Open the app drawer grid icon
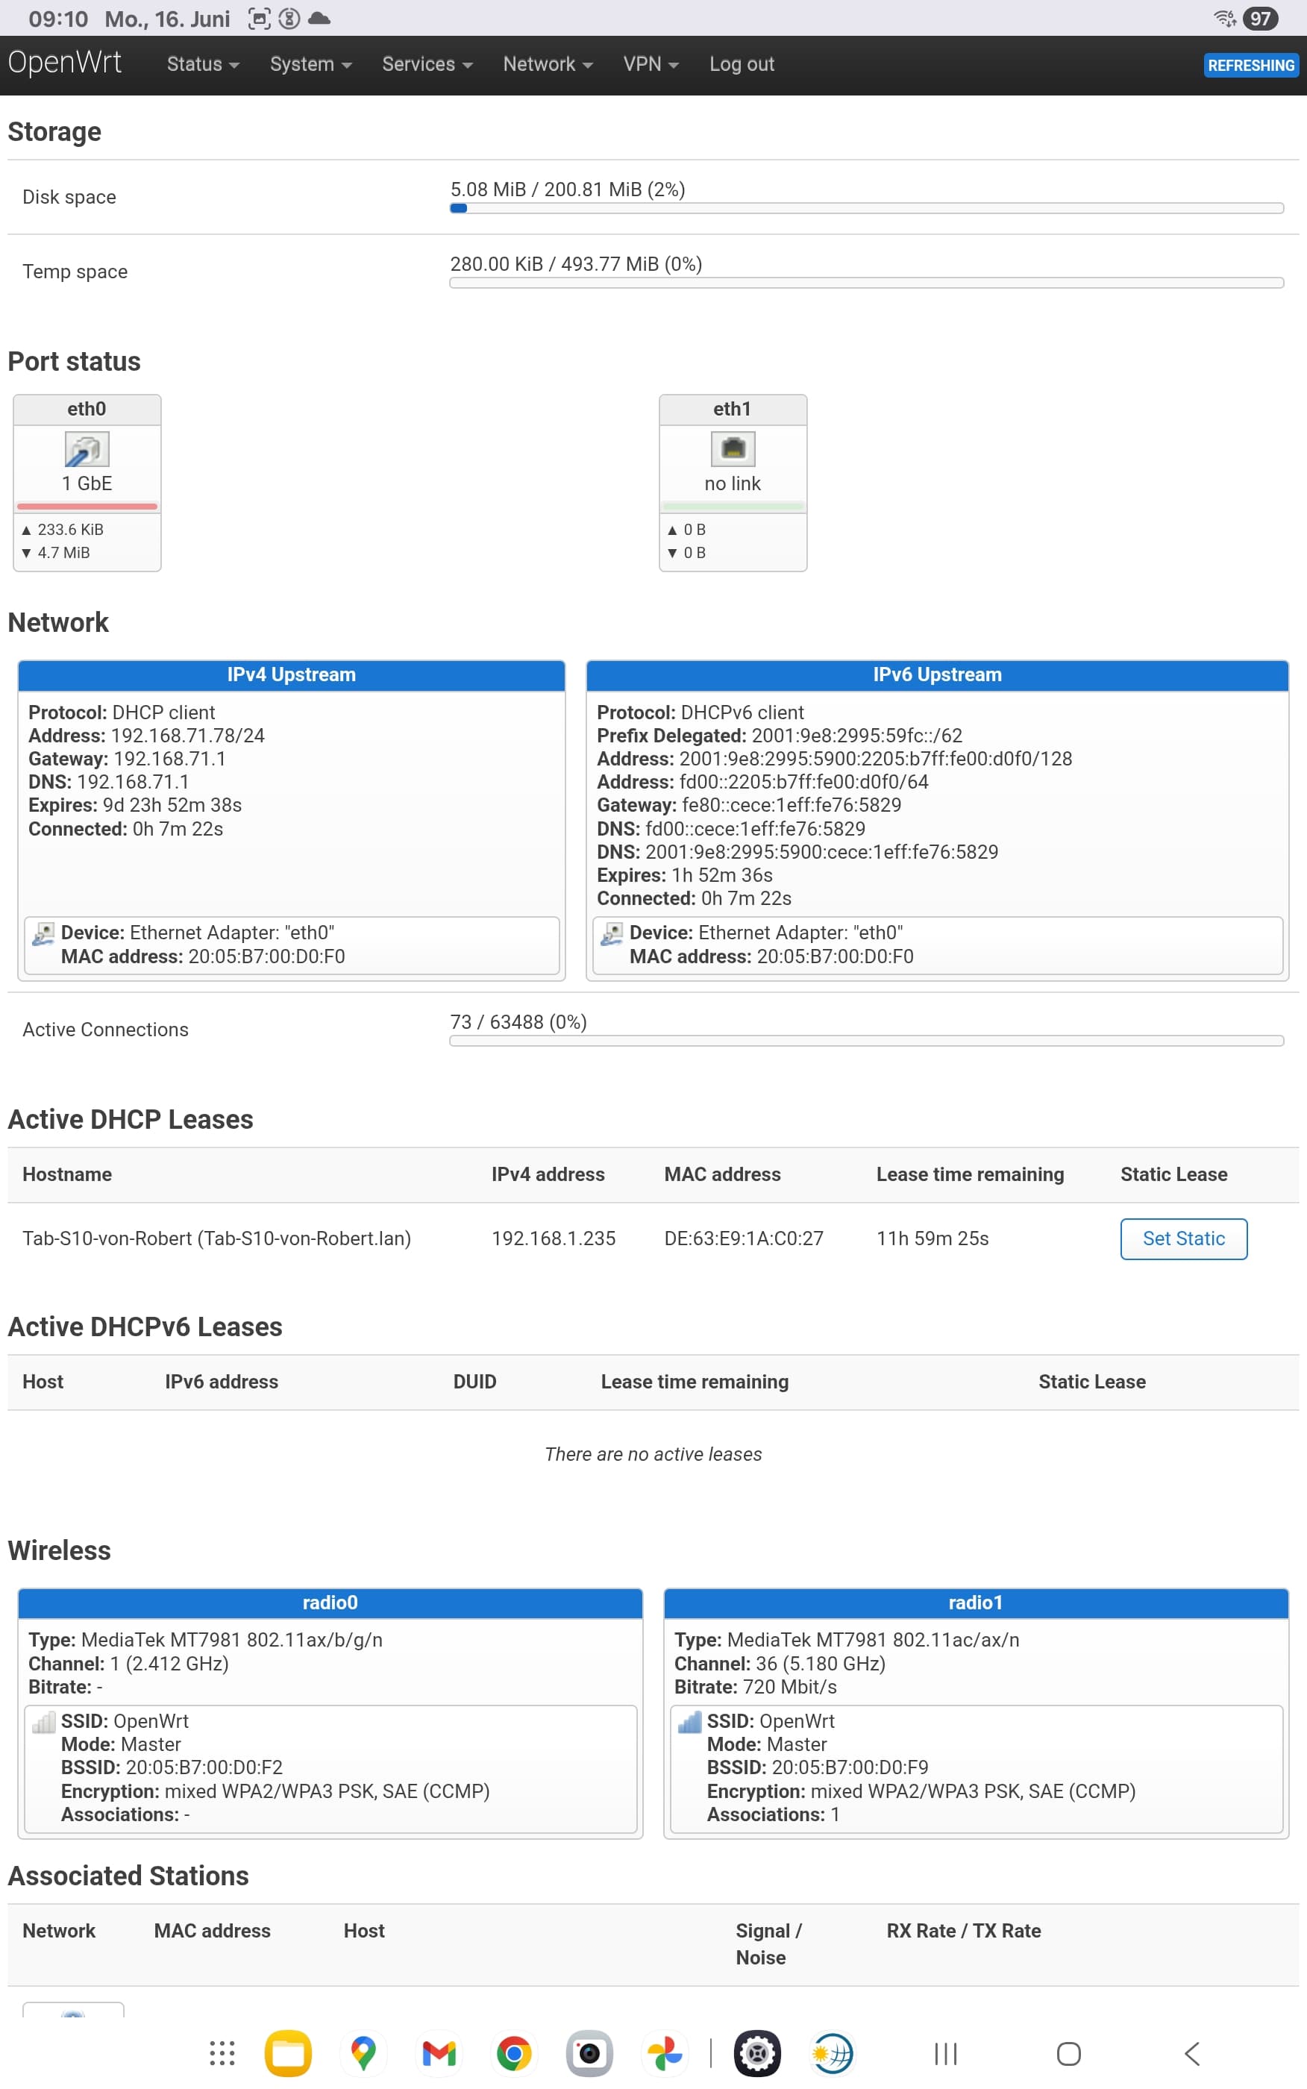1307x2089 pixels. coord(222,2052)
